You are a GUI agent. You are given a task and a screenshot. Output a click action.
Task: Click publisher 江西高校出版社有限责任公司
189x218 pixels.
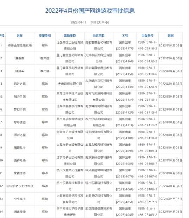point(70,46)
